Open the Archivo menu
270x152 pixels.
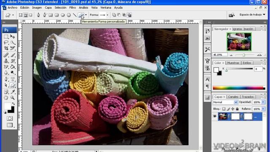coord(12,8)
